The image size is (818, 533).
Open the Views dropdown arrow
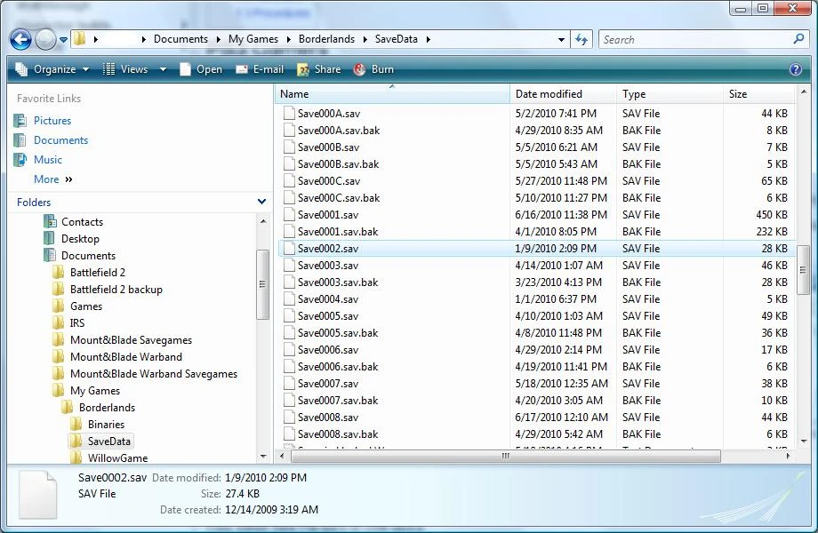tap(163, 69)
